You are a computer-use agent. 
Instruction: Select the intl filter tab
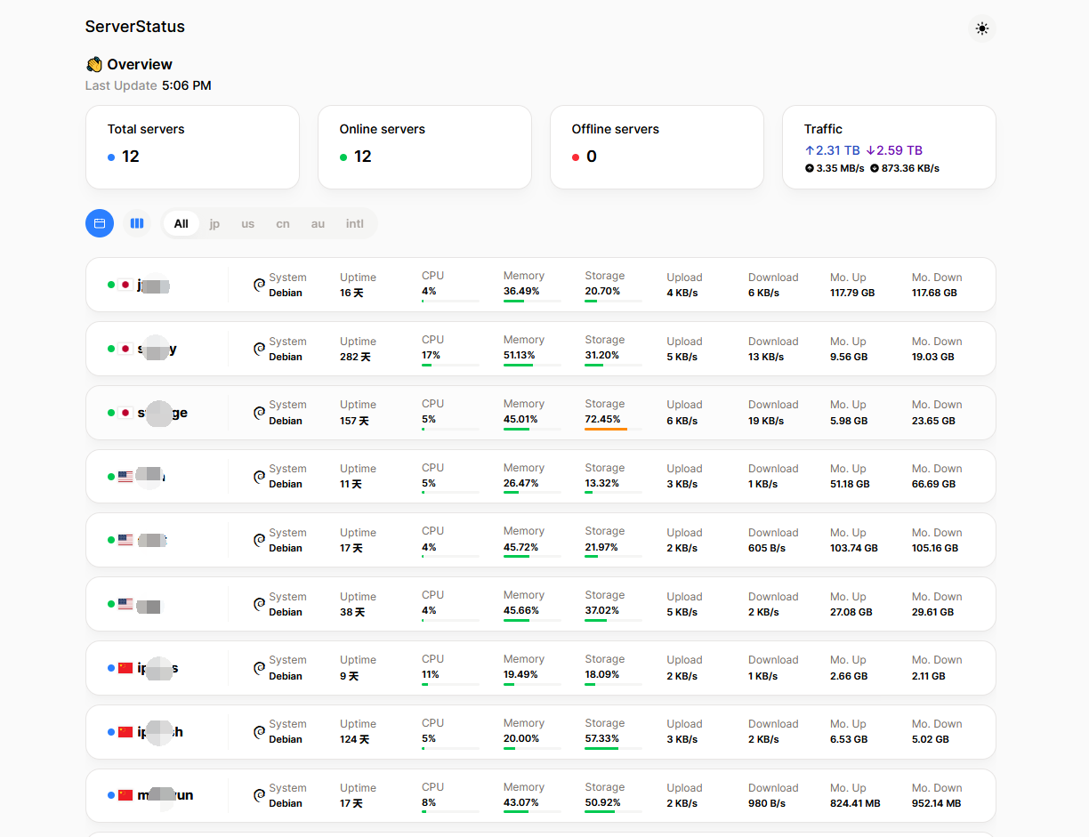pyautogui.click(x=355, y=223)
